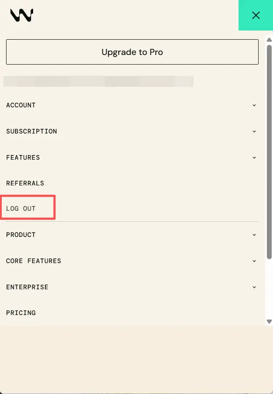The height and width of the screenshot is (394, 273).
Task: Click the scrollbar down arrow
Action: point(269,321)
